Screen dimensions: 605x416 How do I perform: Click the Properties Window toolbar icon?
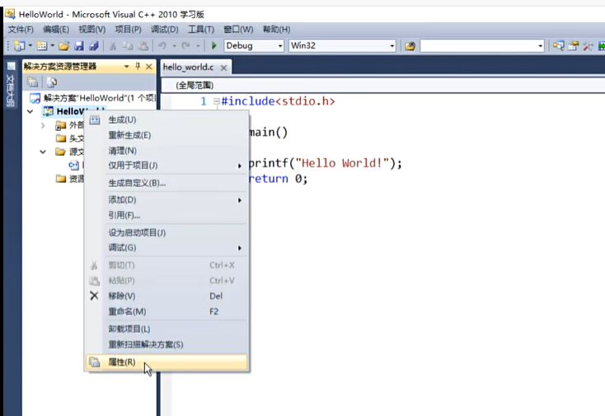click(573, 46)
